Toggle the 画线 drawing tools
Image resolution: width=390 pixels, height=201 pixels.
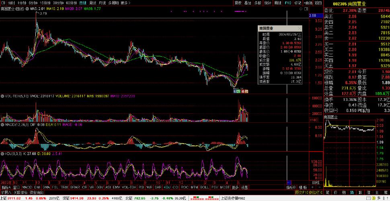(277, 3)
